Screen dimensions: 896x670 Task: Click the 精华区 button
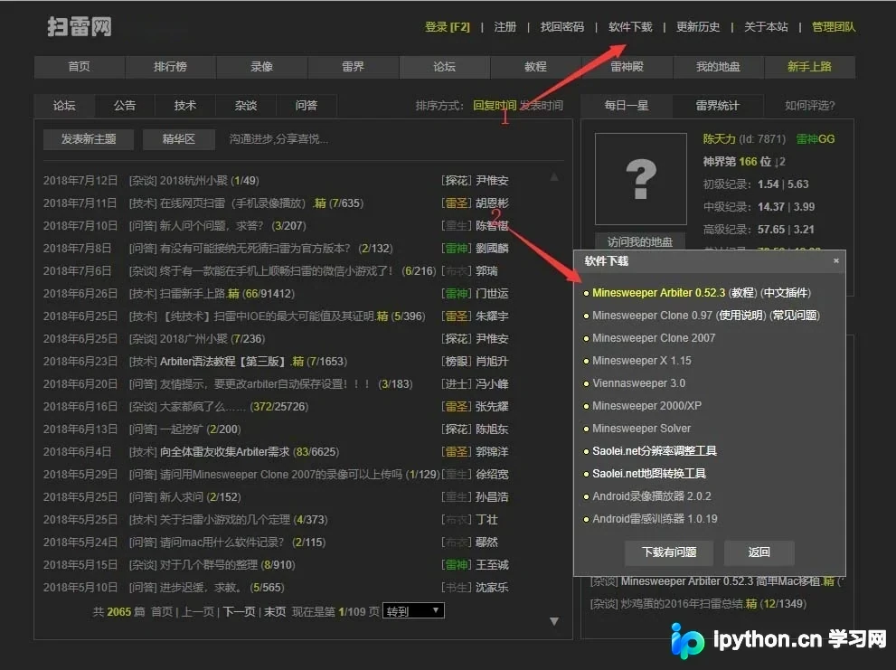[179, 139]
